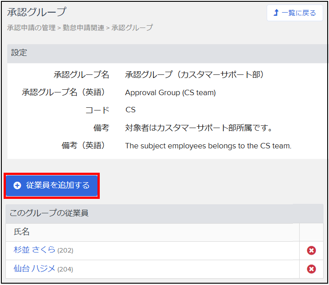329x285 pixels.
Task: Click the 設定 section header
Action: pyautogui.click(x=19, y=53)
